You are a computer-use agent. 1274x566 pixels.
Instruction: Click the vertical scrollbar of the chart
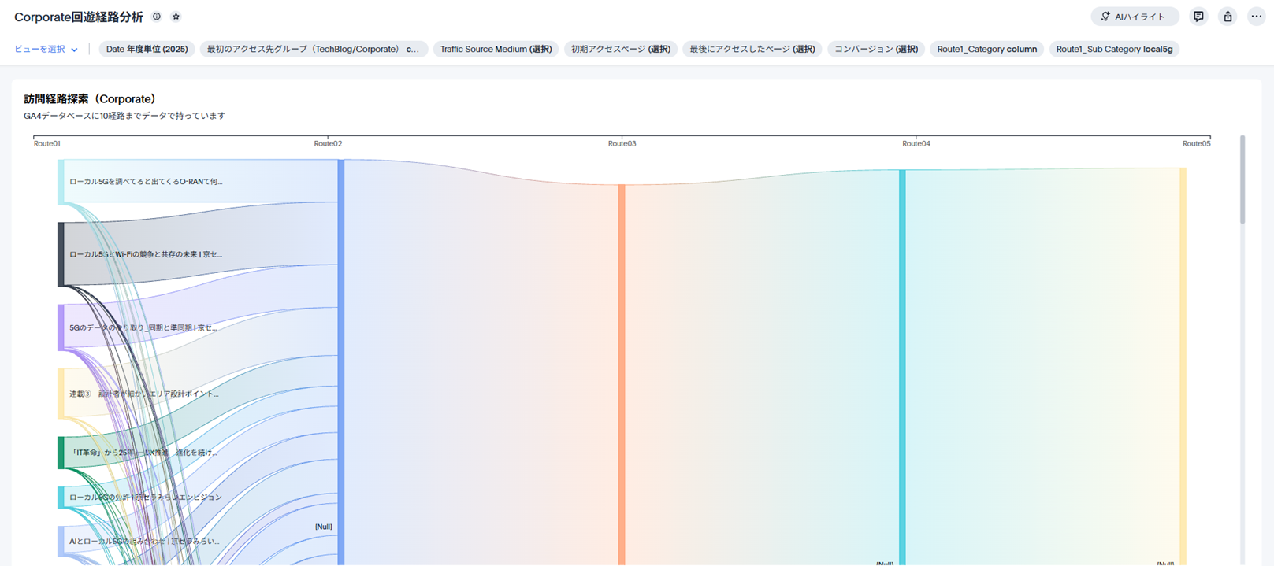[1242, 179]
